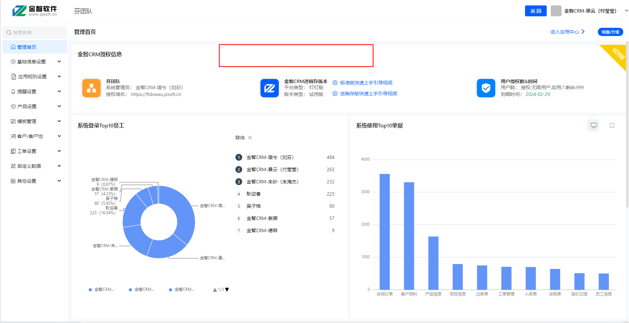The width and height of the screenshot is (629, 323).
Task: Click play icon beside 标准版快速上手引导视频
Action: [335, 83]
